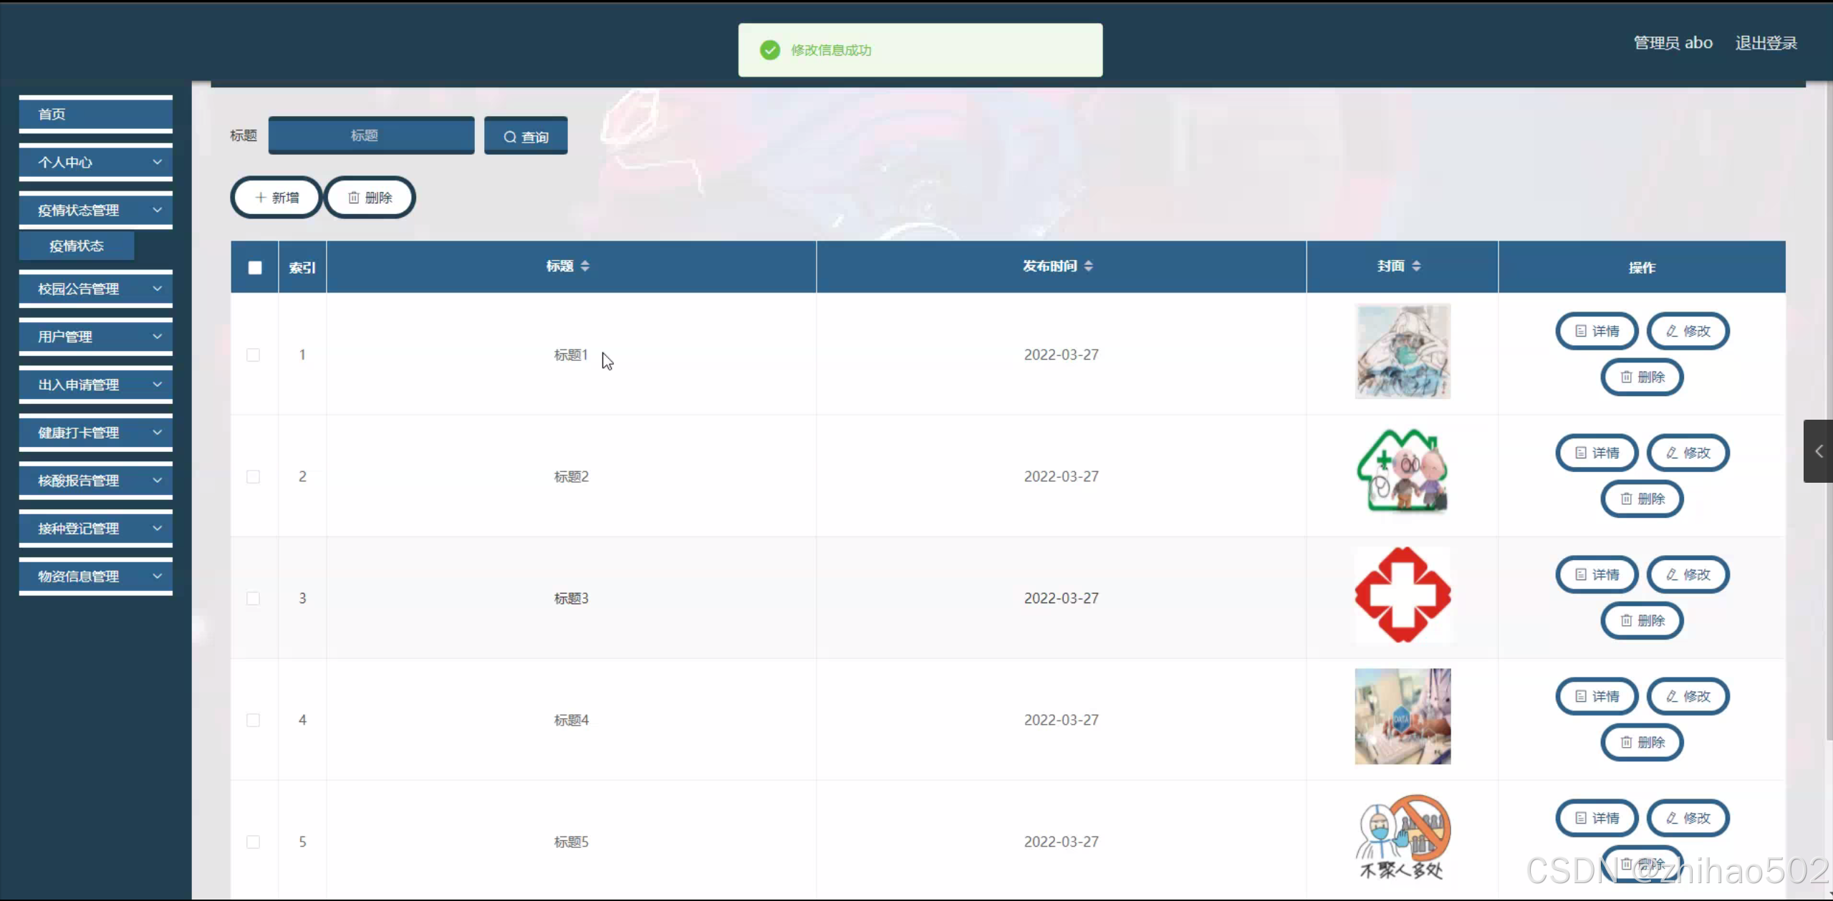The height and width of the screenshot is (901, 1833).
Task: Open the red cross cover thumbnail
Action: click(x=1402, y=595)
